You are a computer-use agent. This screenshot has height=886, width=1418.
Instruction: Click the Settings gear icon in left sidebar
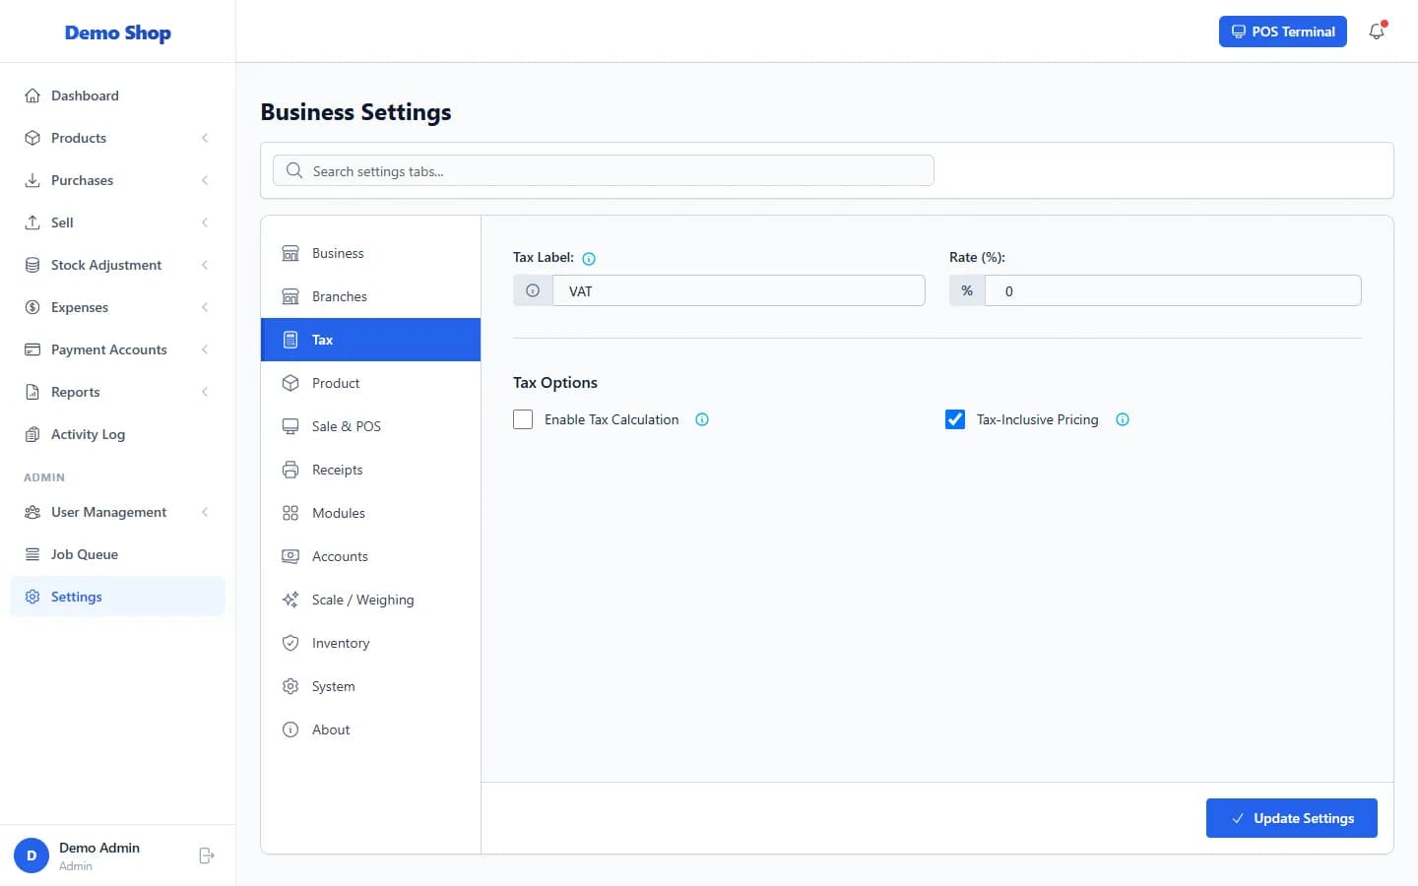32,597
